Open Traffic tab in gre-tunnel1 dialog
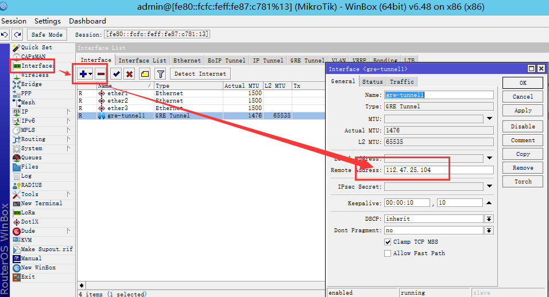This screenshot has width=549, height=297. (x=402, y=82)
